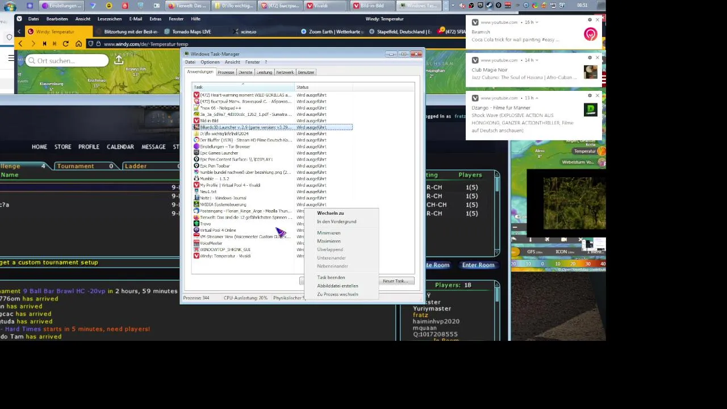Image resolution: width=727 pixels, height=409 pixels.
Task: Open Ansicht menu in Task-Manager
Action: pos(232,62)
